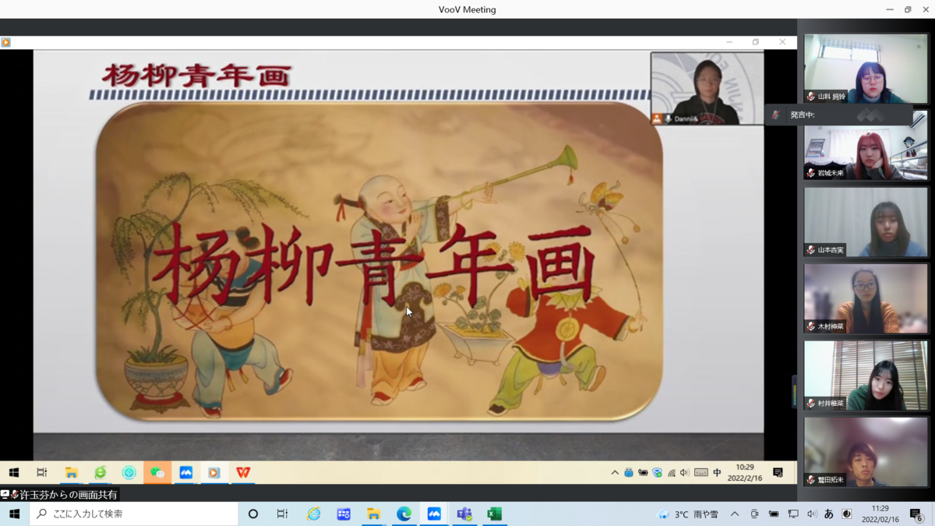Click the search box reading ここに入力して検索
The image size is (935, 526).
tap(133, 514)
